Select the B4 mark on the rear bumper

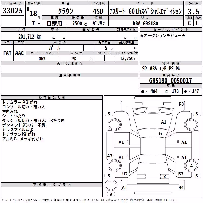181,187
